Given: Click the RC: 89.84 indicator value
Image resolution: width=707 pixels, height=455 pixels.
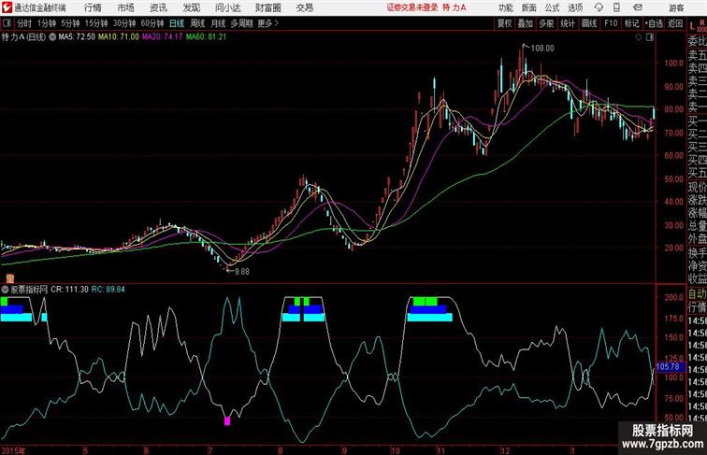Looking at the screenshot, I should 108,290.
